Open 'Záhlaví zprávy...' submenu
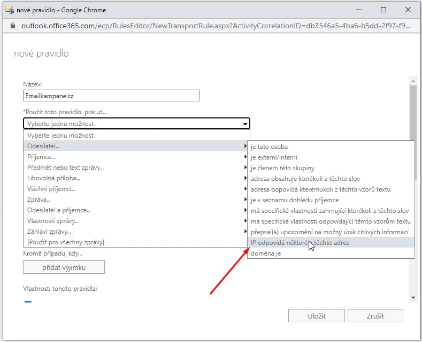The width and height of the screenshot is (422, 342). (136, 232)
